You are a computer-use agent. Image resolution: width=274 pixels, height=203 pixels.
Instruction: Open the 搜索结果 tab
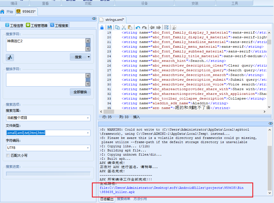124,199
